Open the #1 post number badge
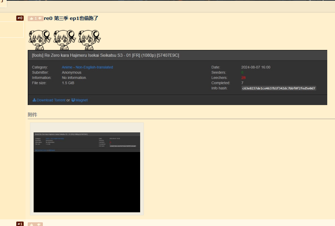Image resolution: width=335 pixels, height=226 pixels. [x=20, y=224]
